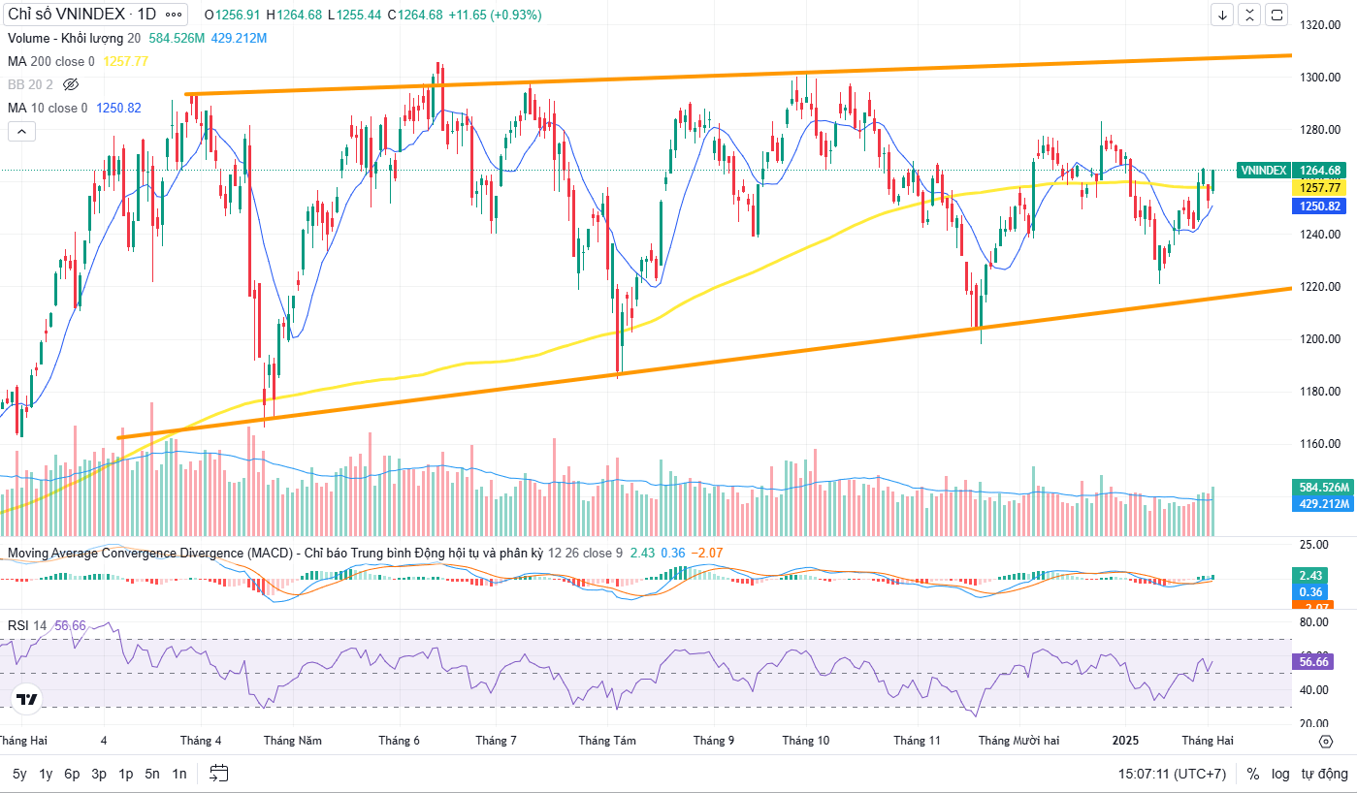Click Tháng Tám on the time axis
This screenshot has width=1357, height=793.
pos(607,741)
